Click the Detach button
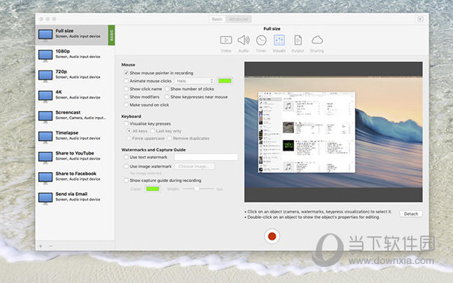Screen dimensions: 453x283 click(411, 214)
